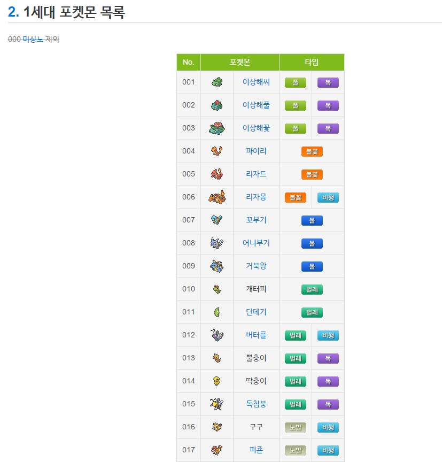Open the 단데기 link
This screenshot has width=442, height=462.
click(256, 312)
